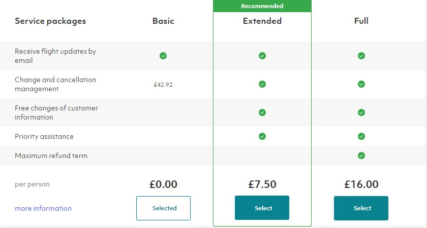
Task: Click Full maximum refund term checkmark
Action: [361, 156]
